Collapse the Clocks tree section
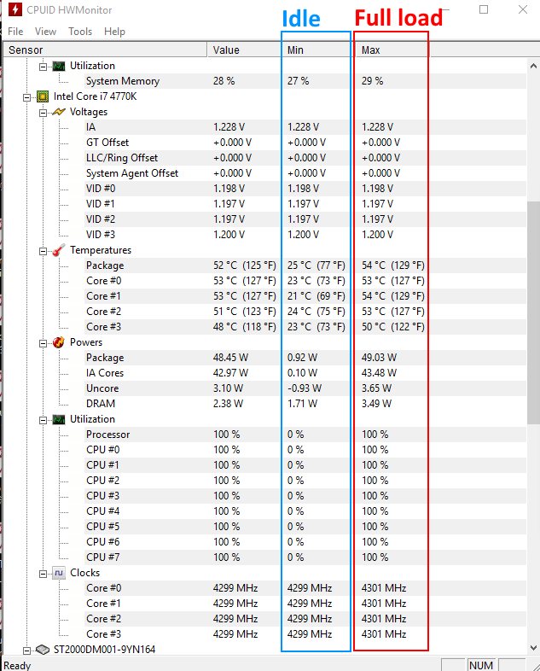This screenshot has height=671, width=540. click(43, 574)
